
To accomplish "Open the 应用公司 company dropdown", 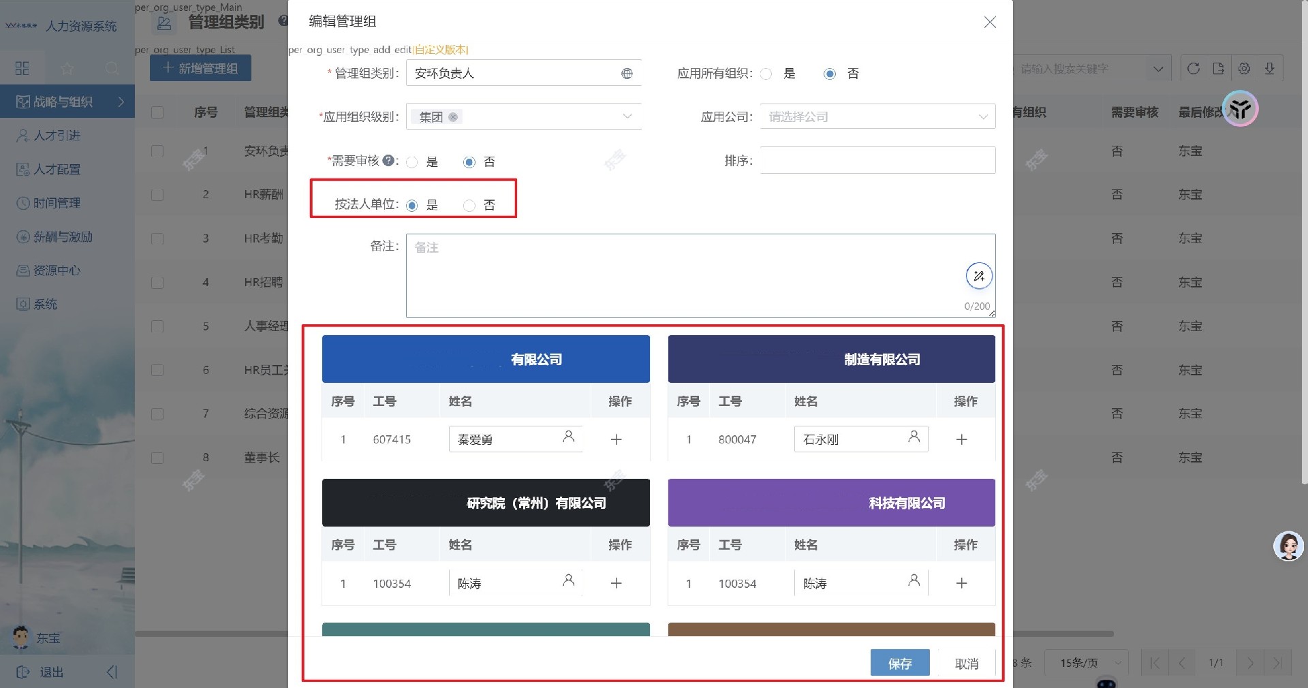I will tap(877, 116).
